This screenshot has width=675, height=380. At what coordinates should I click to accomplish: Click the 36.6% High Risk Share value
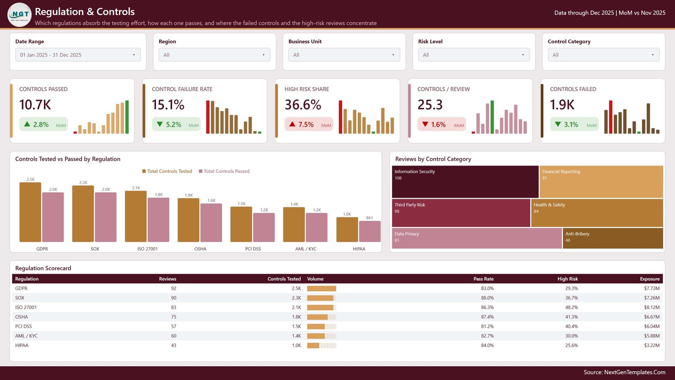[x=303, y=105]
